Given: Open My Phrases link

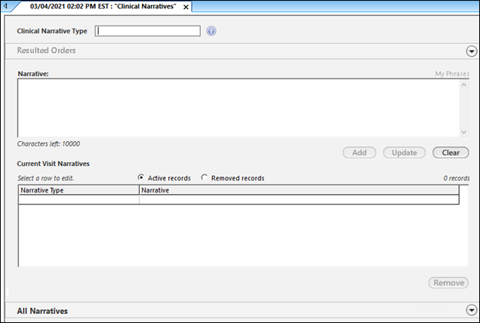Looking at the screenshot, I should (452, 74).
